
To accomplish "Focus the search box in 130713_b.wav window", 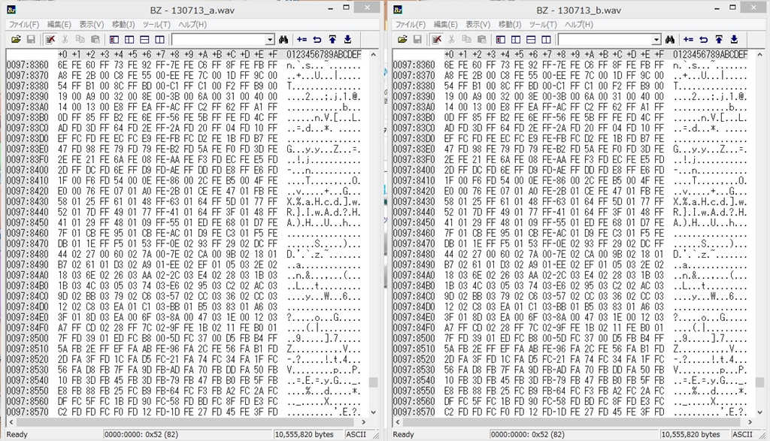I will click(x=605, y=39).
